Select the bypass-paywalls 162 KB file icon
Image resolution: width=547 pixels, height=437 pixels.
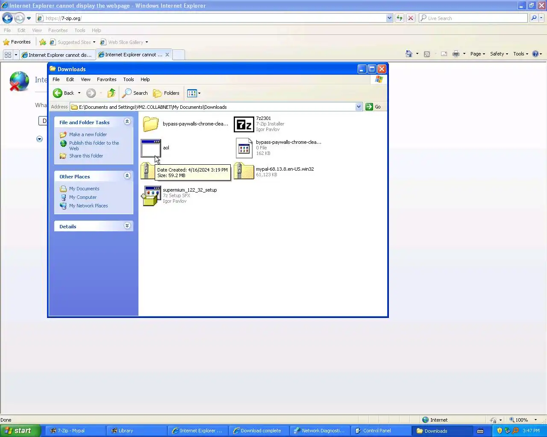pos(244,148)
